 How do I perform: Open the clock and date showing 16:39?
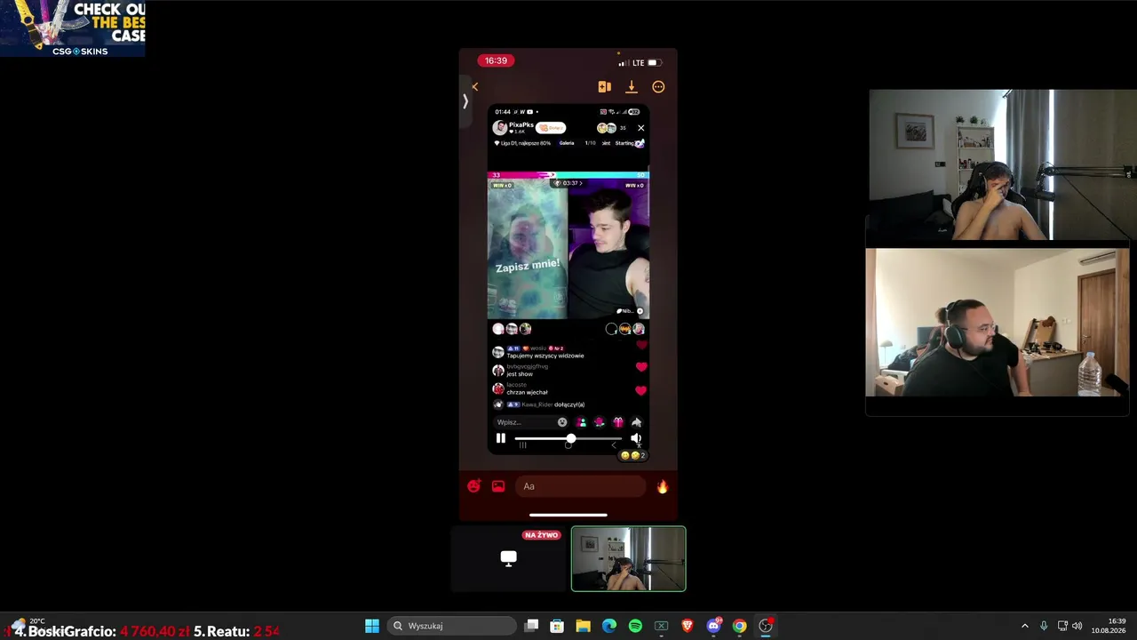coord(1109,626)
